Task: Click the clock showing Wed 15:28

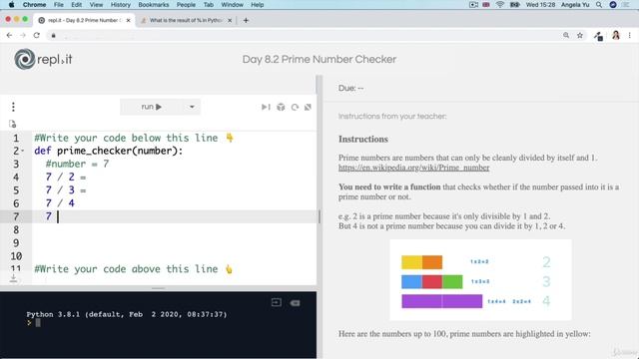Action: 540,4
